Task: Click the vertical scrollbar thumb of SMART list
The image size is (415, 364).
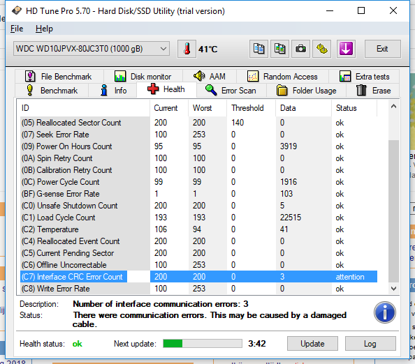Action: [x=393, y=211]
